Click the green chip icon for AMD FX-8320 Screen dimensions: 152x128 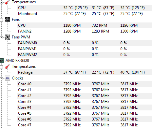pyautogui.click(x=2, y=61)
